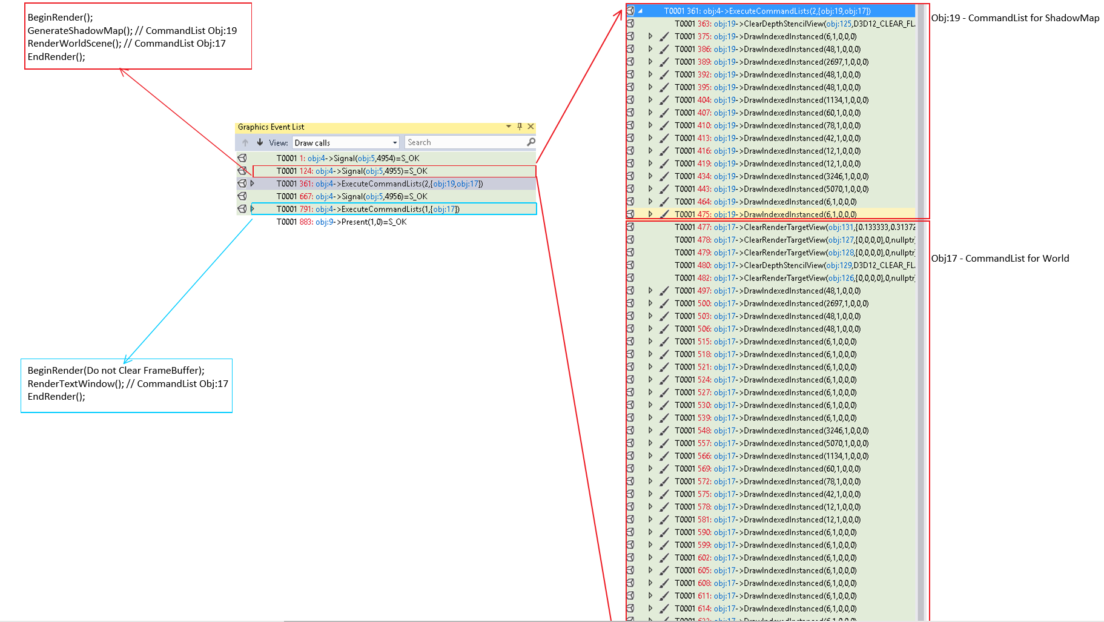
Task: Click the search magnifier icon
Action: (531, 142)
